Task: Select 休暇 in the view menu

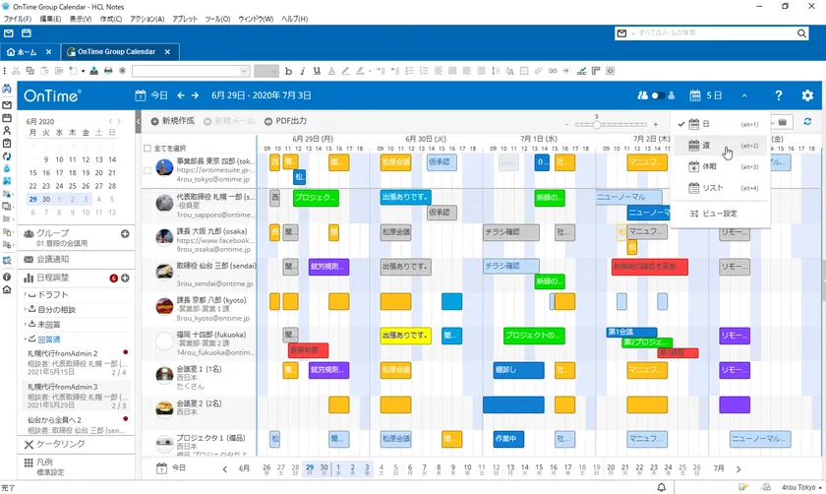Action: point(723,166)
